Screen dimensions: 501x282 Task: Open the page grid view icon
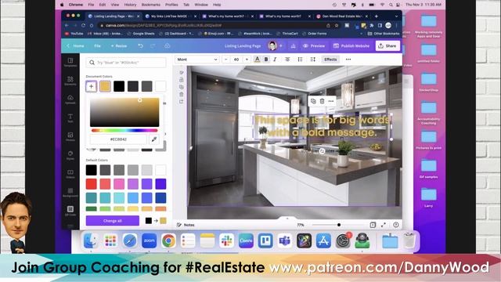pos(373,225)
